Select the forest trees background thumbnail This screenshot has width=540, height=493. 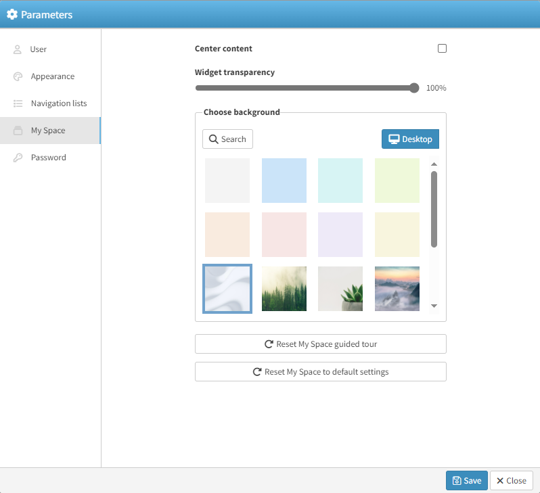click(x=284, y=289)
